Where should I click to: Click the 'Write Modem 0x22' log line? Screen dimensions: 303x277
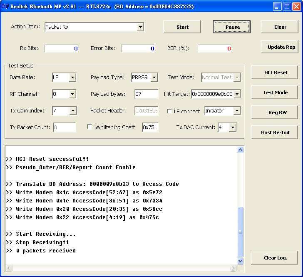point(82,217)
